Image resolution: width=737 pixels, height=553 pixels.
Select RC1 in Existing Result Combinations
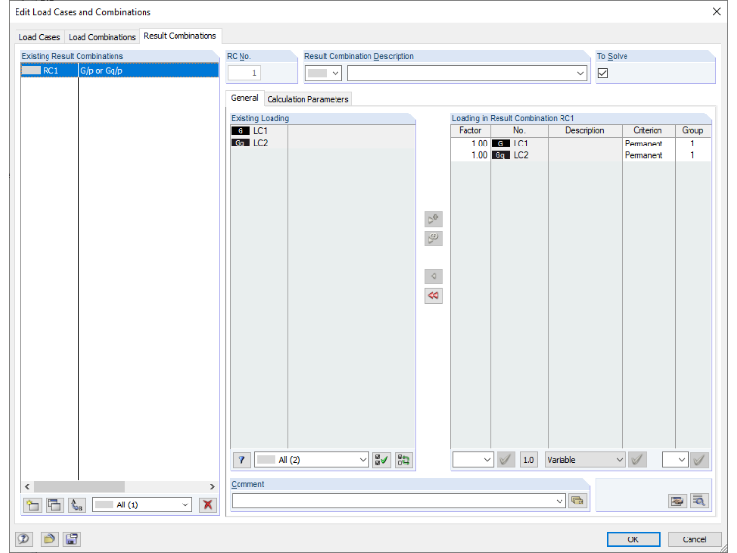click(120, 71)
